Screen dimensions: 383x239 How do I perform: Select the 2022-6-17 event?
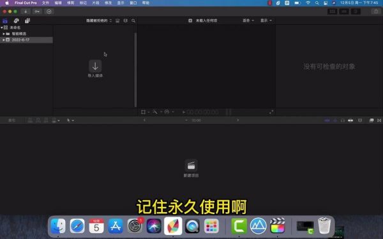point(26,40)
